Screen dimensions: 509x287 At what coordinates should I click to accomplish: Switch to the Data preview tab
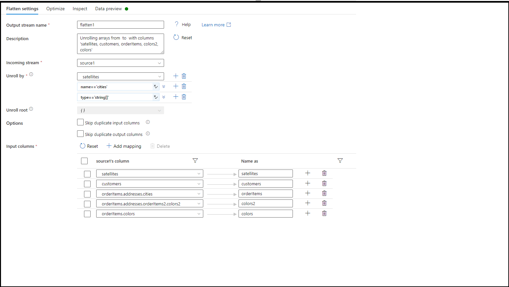tap(108, 9)
